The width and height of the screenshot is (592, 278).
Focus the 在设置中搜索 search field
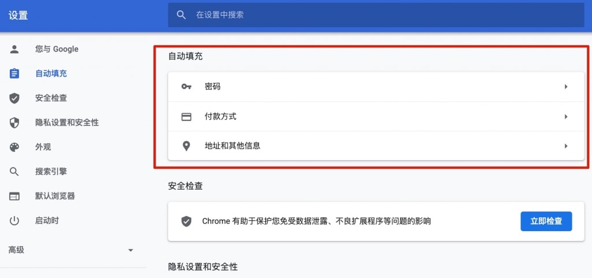(x=376, y=14)
